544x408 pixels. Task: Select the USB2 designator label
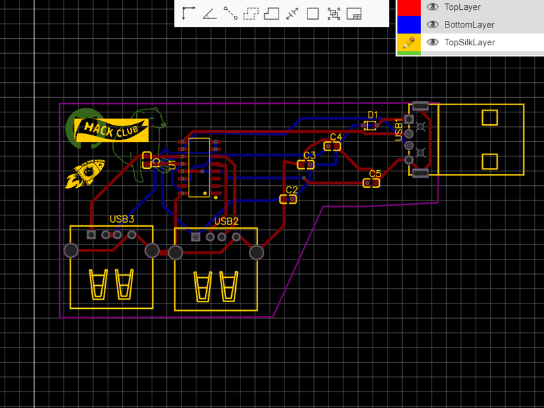coord(226,221)
